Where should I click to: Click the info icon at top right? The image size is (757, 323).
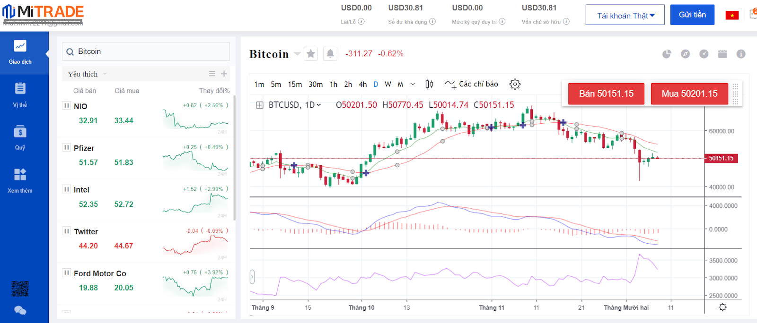pyautogui.click(x=741, y=54)
